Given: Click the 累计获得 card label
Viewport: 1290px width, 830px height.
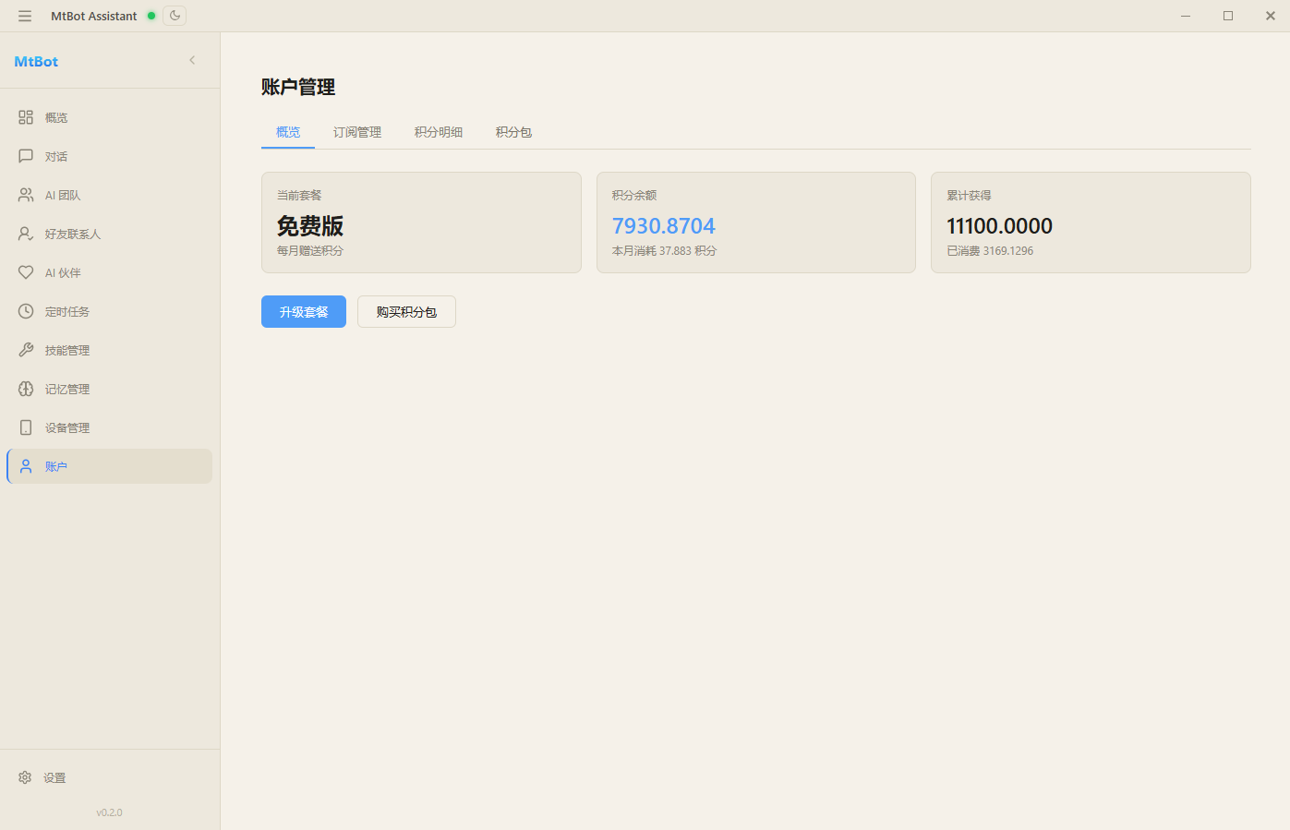Looking at the screenshot, I should click(969, 196).
